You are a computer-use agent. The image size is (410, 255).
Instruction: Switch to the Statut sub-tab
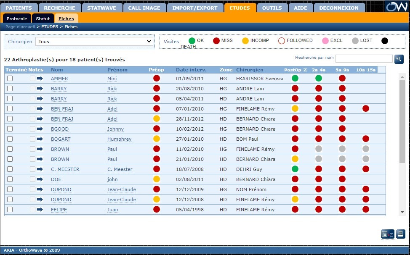(x=43, y=18)
